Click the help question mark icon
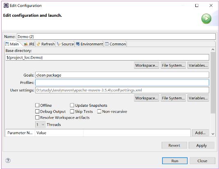The height and width of the screenshot is (169, 219). [8, 160]
